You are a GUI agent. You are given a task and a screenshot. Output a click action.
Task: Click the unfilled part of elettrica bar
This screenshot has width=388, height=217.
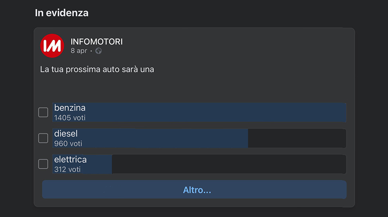(229, 164)
